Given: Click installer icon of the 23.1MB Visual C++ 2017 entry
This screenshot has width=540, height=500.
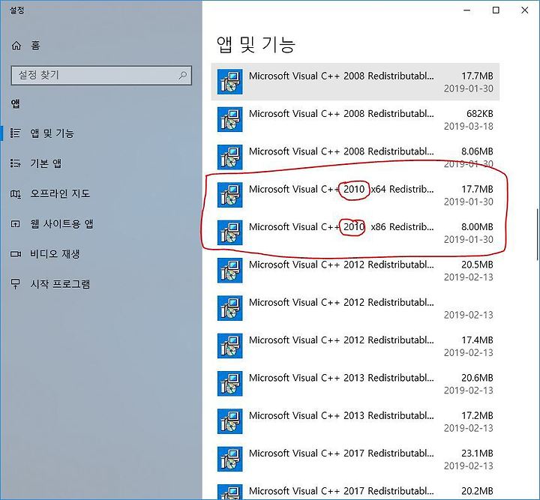Looking at the screenshot, I should (229, 459).
